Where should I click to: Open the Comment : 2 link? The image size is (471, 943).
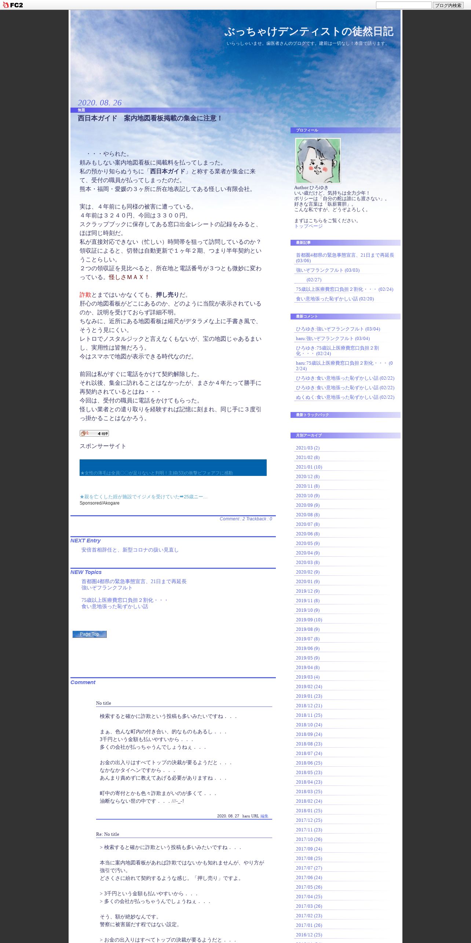[232, 519]
